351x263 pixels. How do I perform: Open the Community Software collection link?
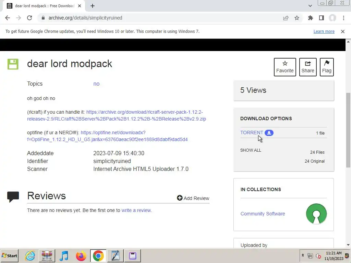(263, 214)
